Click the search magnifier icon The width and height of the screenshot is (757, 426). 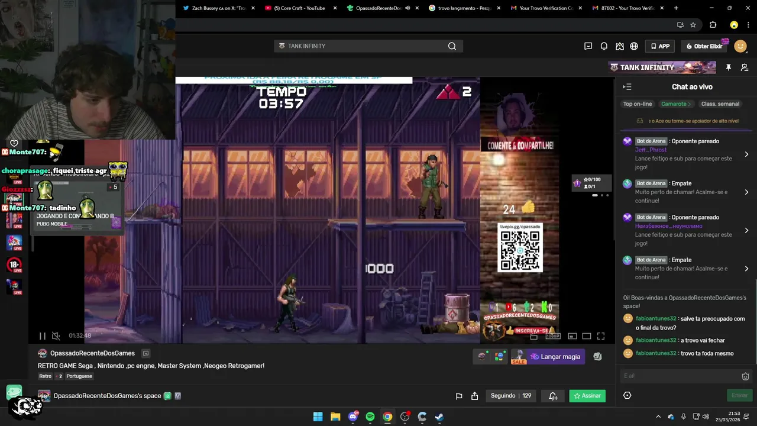coord(452,46)
